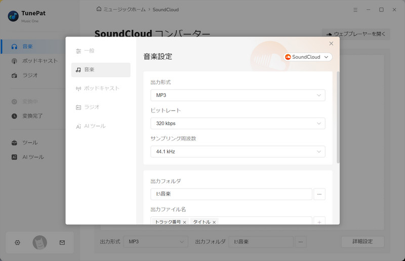Click the user avatar at bottom left
This screenshot has height=261, width=405.
40,242
